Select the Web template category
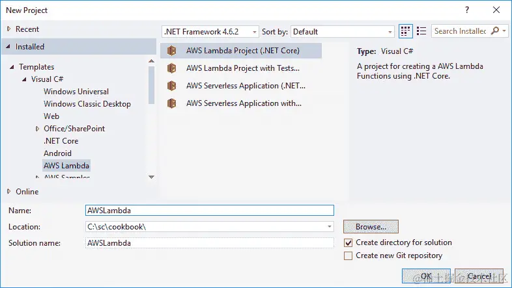 [51, 116]
